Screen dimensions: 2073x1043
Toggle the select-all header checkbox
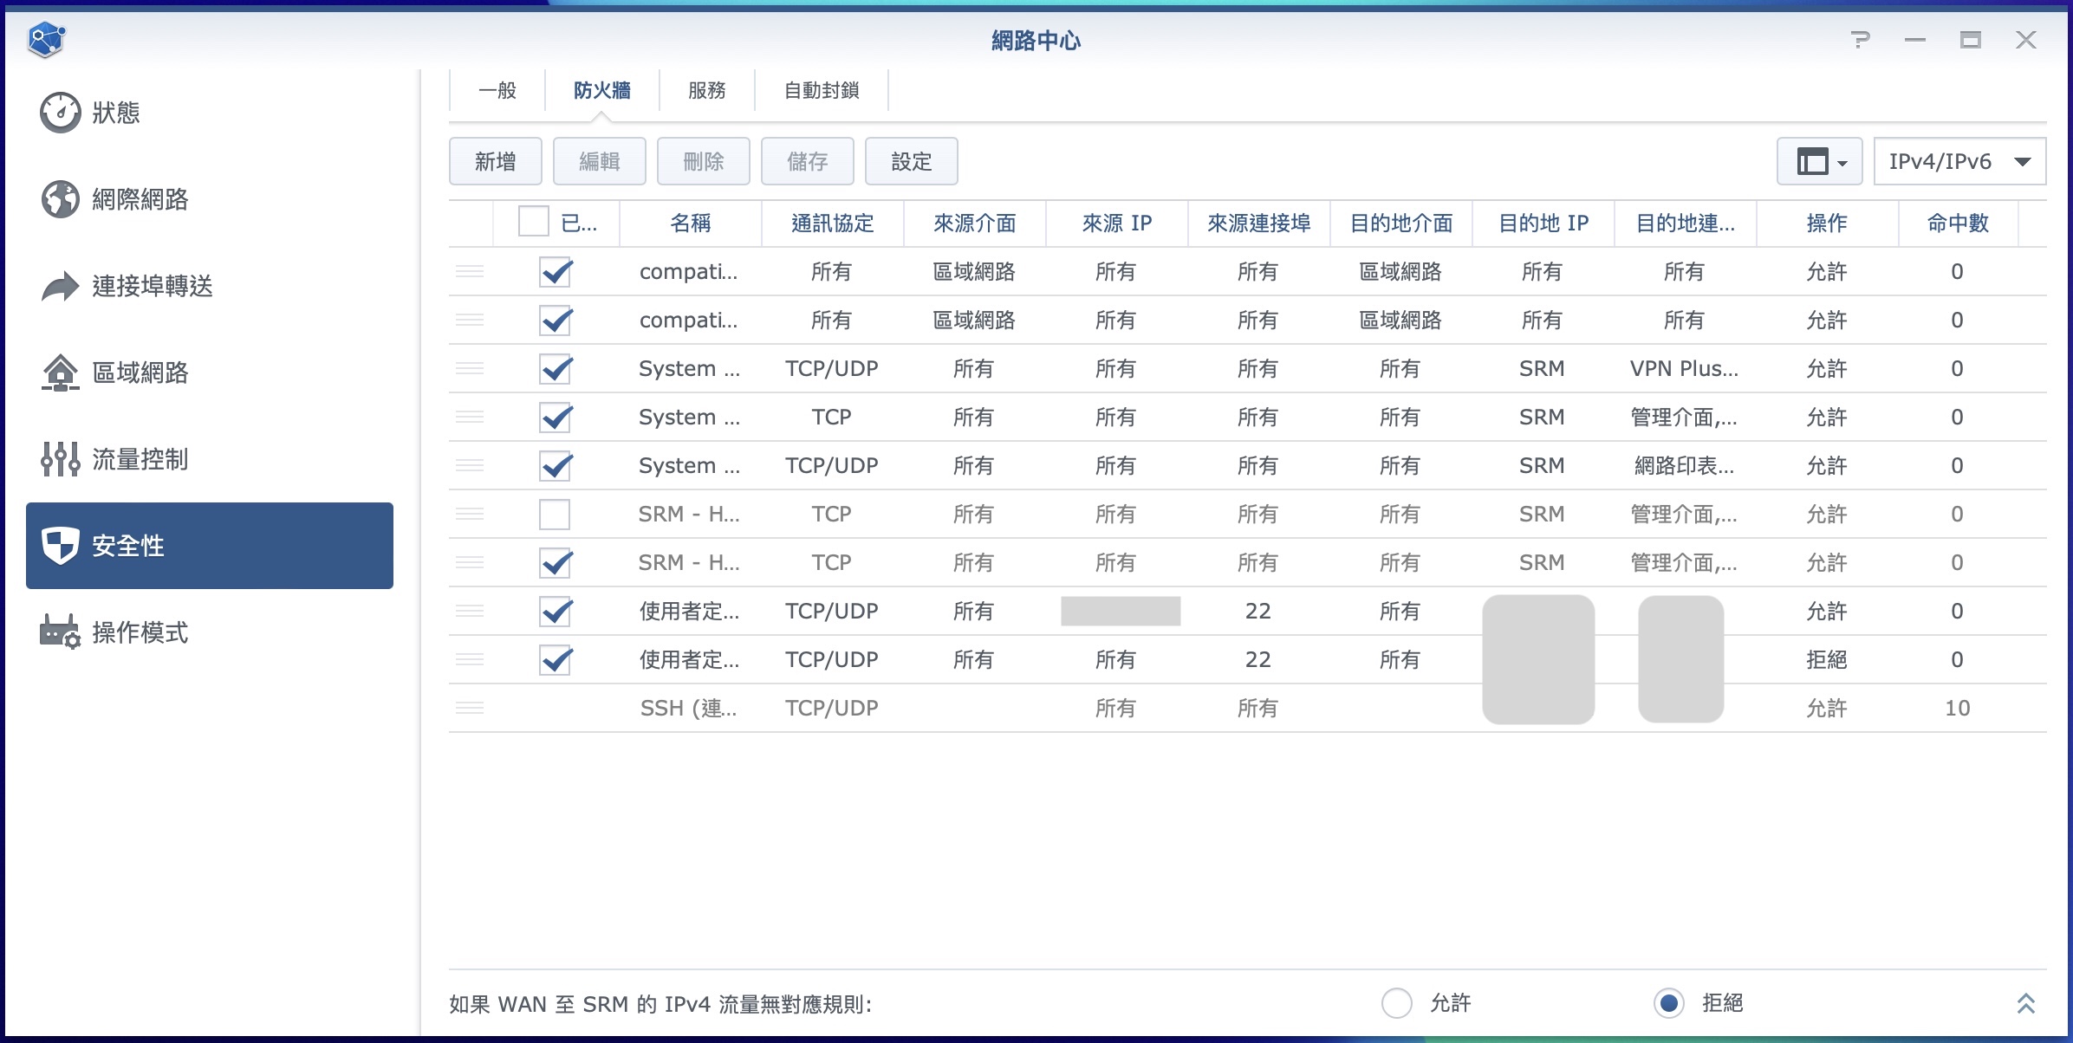533,222
